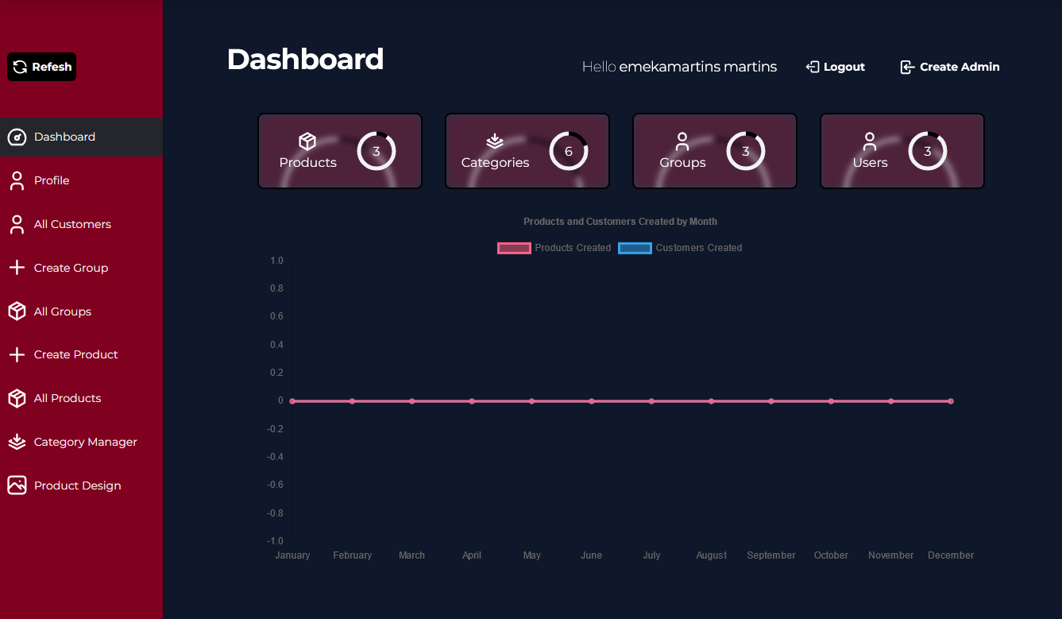The width and height of the screenshot is (1062, 619).
Task: Click the Create Admin button
Action: point(950,67)
